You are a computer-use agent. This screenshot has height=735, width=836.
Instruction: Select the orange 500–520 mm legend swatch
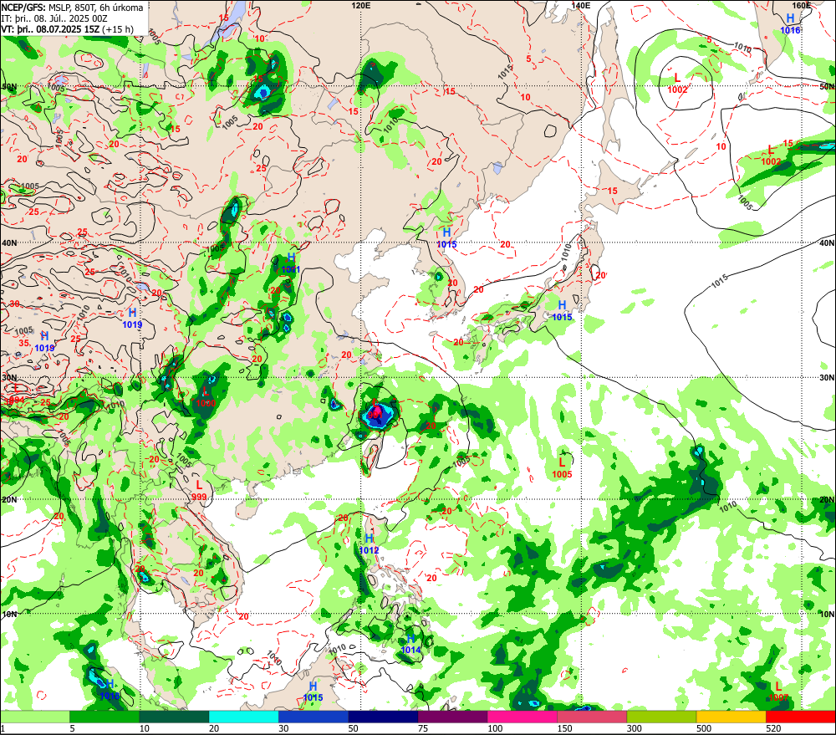tap(731, 717)
